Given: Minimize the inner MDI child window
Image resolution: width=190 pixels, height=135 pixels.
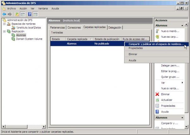Looking at the screenshot, I should tap(178, 8).
